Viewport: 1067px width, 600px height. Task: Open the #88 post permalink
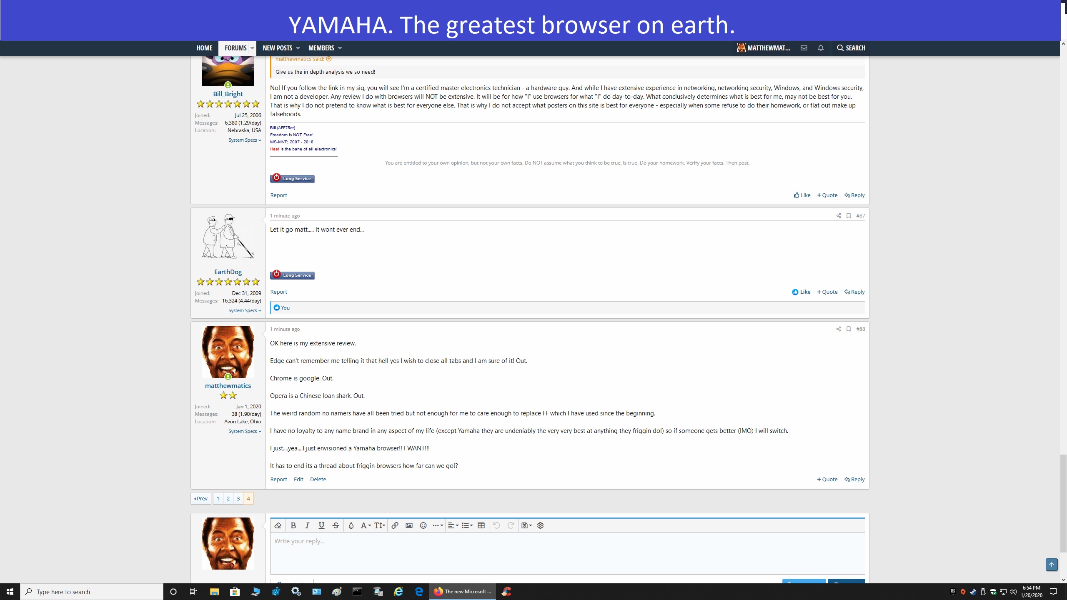(861, 329)
